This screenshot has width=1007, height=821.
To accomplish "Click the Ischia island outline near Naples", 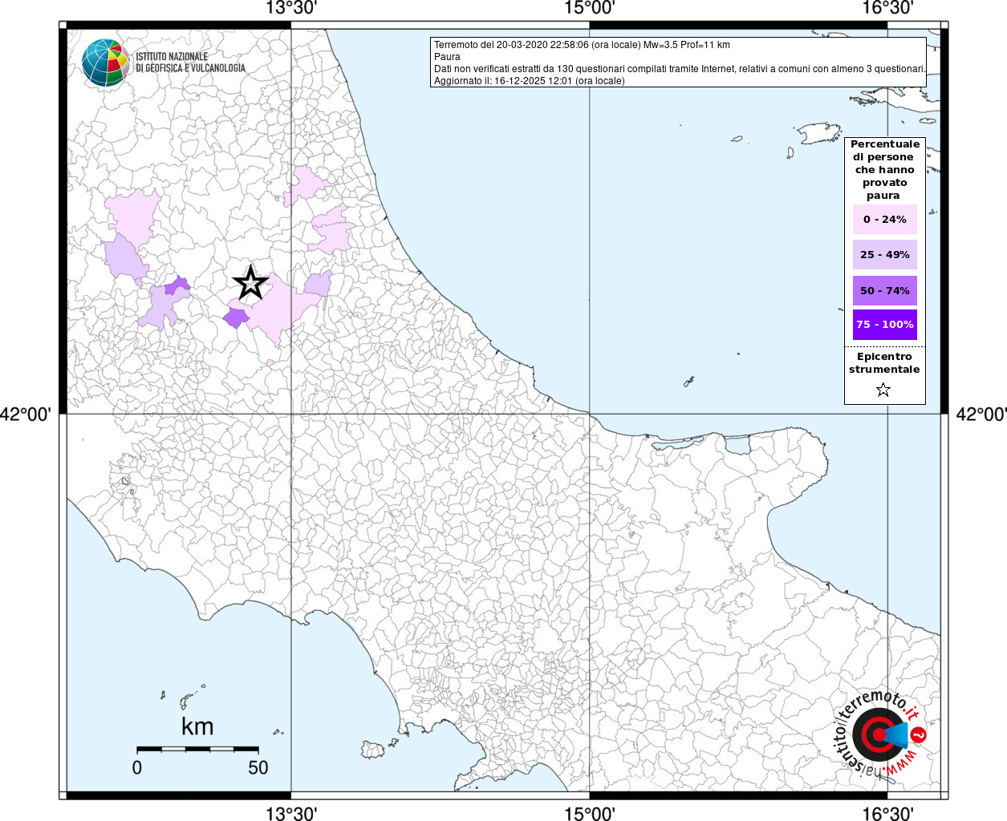I will click(x=372, y=750).
